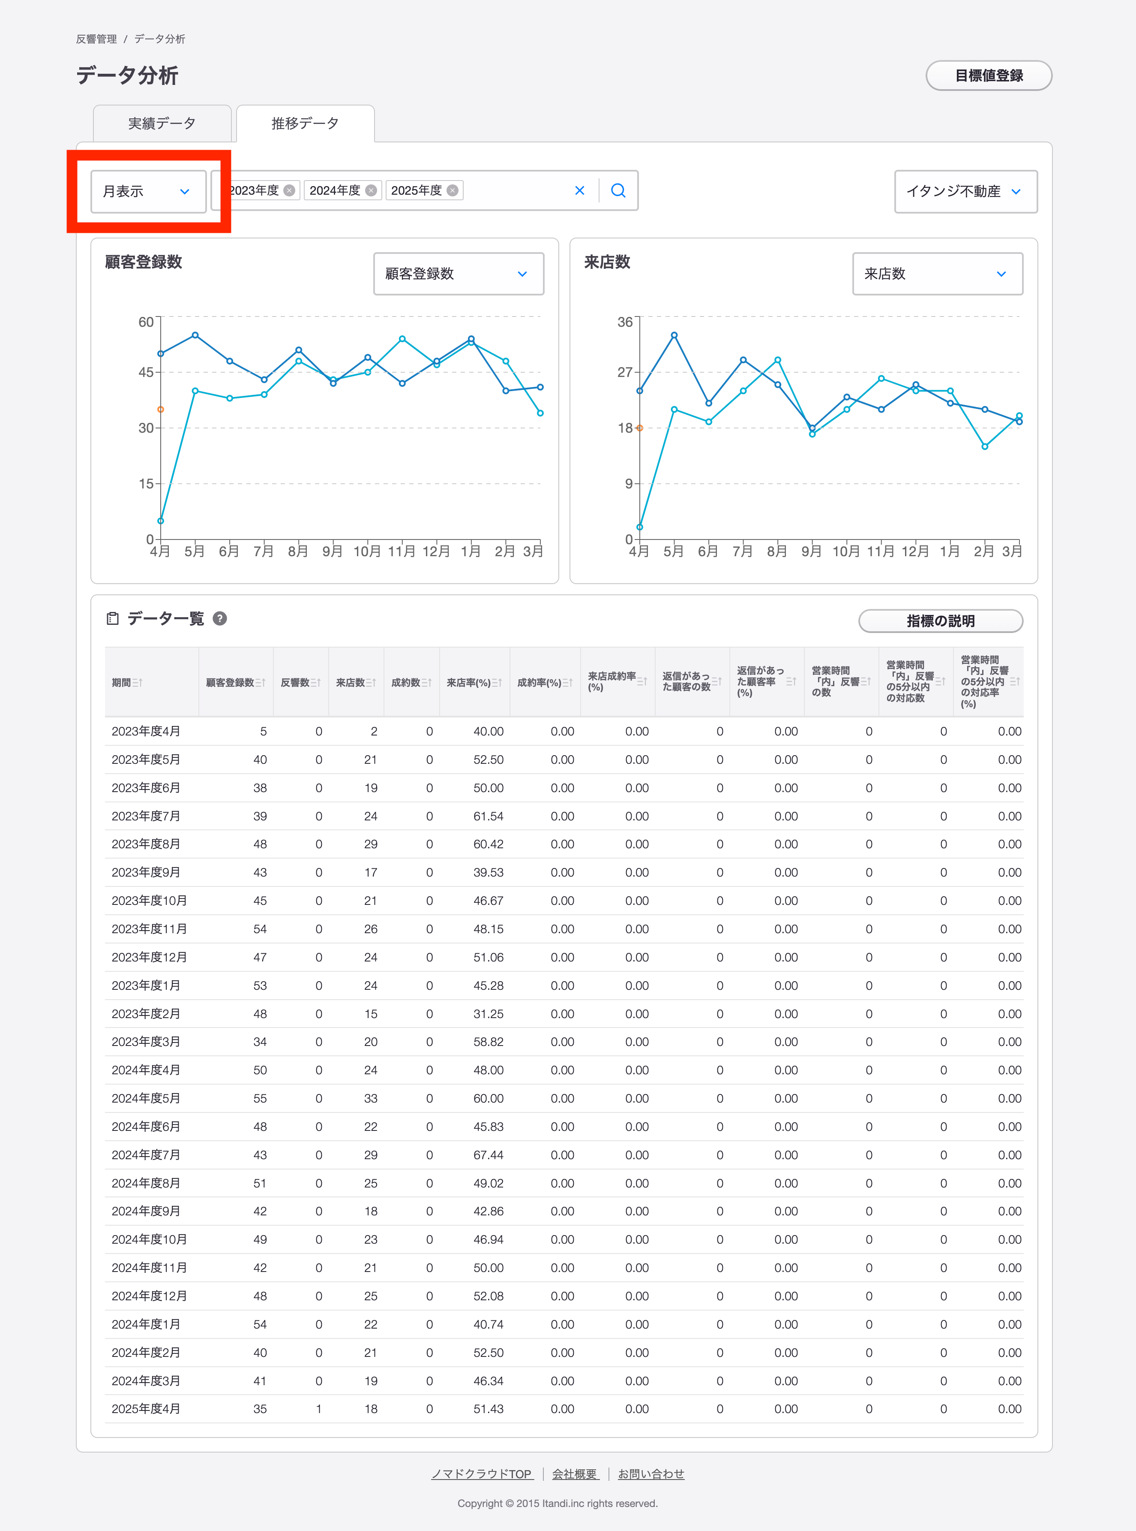Click 反響管理 in the breadcrumb
This screenshot has height=1531, width=1136.
(96, 39)
